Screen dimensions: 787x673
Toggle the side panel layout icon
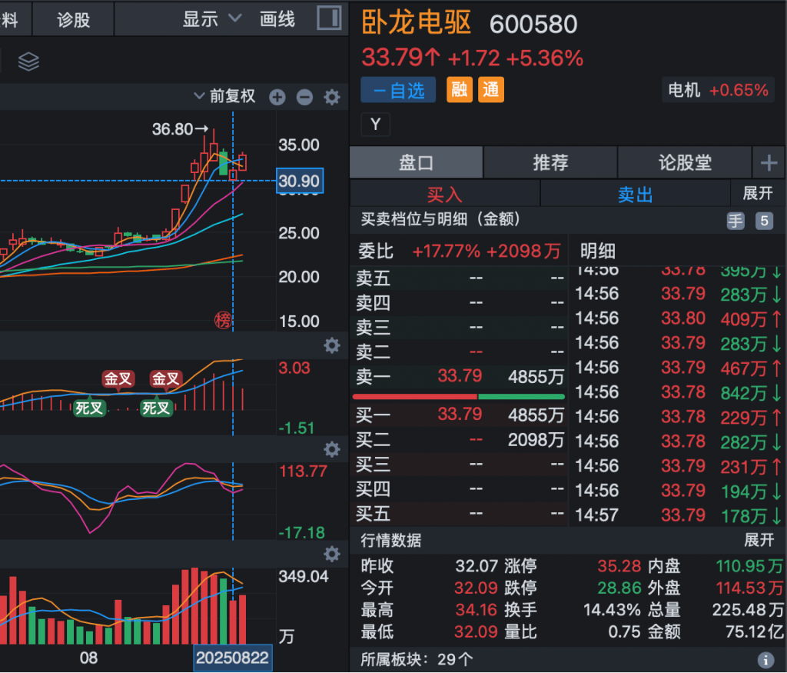(x=329, y=18)
